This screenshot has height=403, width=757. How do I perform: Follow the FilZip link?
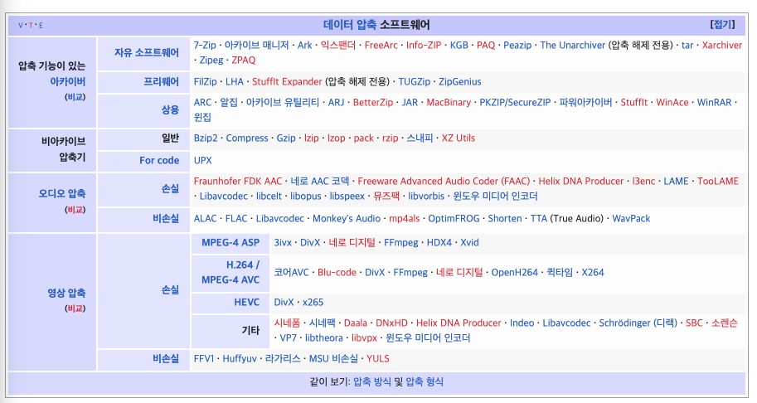pyautogui.click(x=205, y=81)
